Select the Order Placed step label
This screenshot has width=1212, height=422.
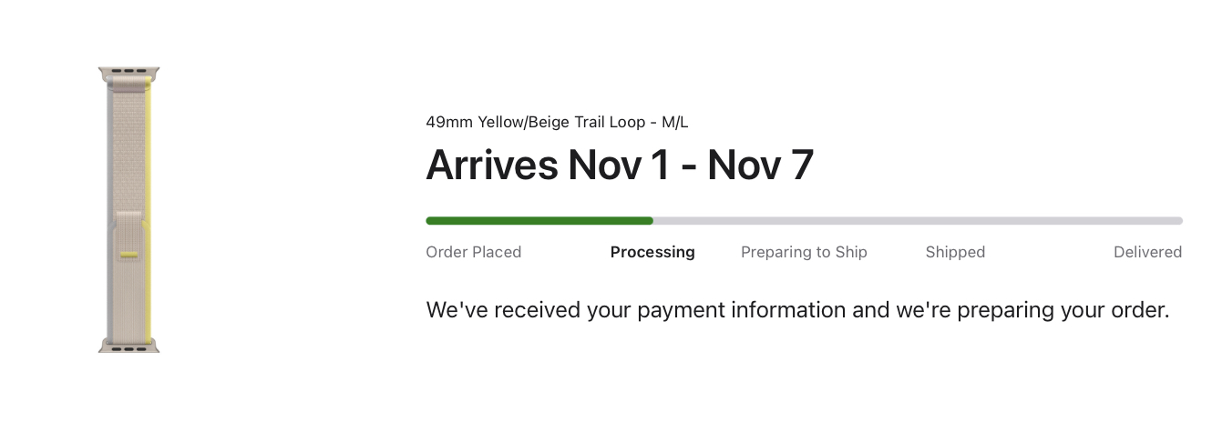(473, 252)
